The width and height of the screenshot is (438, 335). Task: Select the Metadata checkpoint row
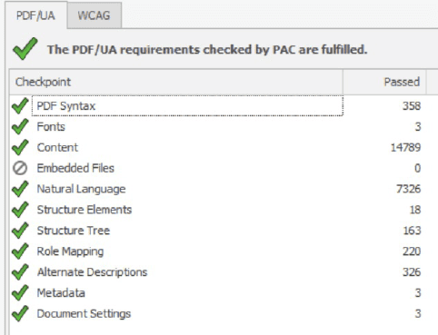[224, 292]
